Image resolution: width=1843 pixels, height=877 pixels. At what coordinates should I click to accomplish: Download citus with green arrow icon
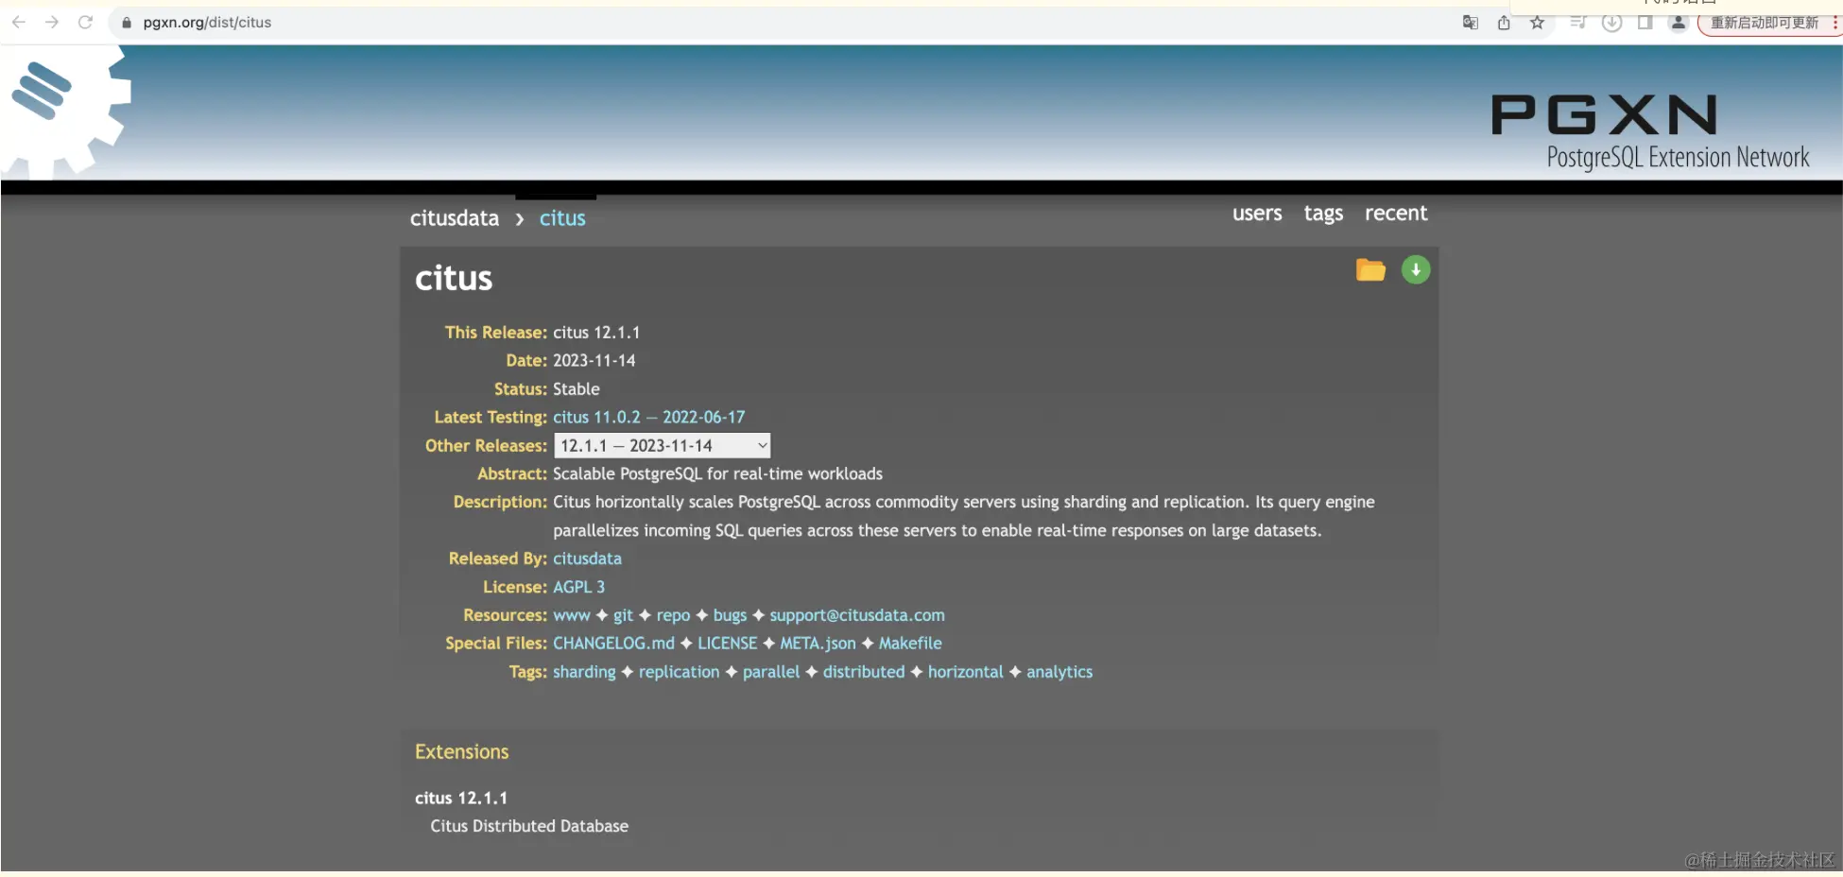[1416, 270]
